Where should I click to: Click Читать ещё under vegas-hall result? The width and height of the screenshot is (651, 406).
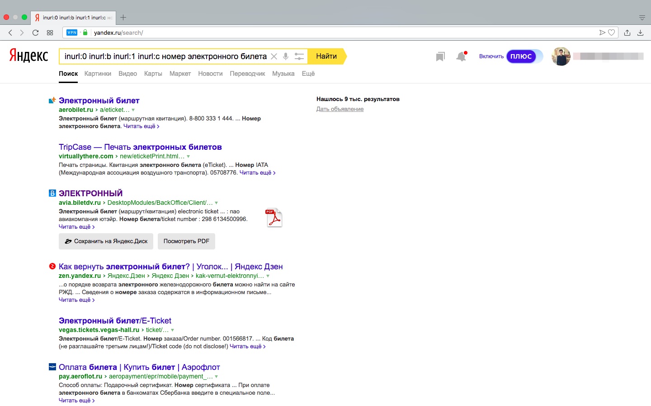tap(248, 346)
